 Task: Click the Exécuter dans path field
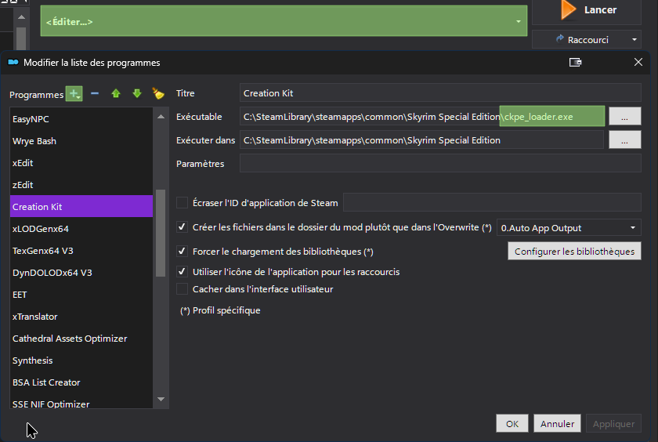pos(421,139)
